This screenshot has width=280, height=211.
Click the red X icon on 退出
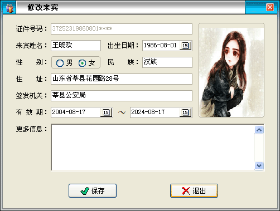click(186, 191)
